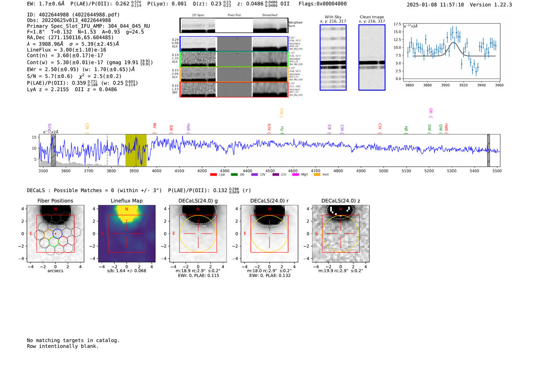This screenshot has width=539, height=367.
Task: Click the Smoothed column header
Action: coord(270,15)
